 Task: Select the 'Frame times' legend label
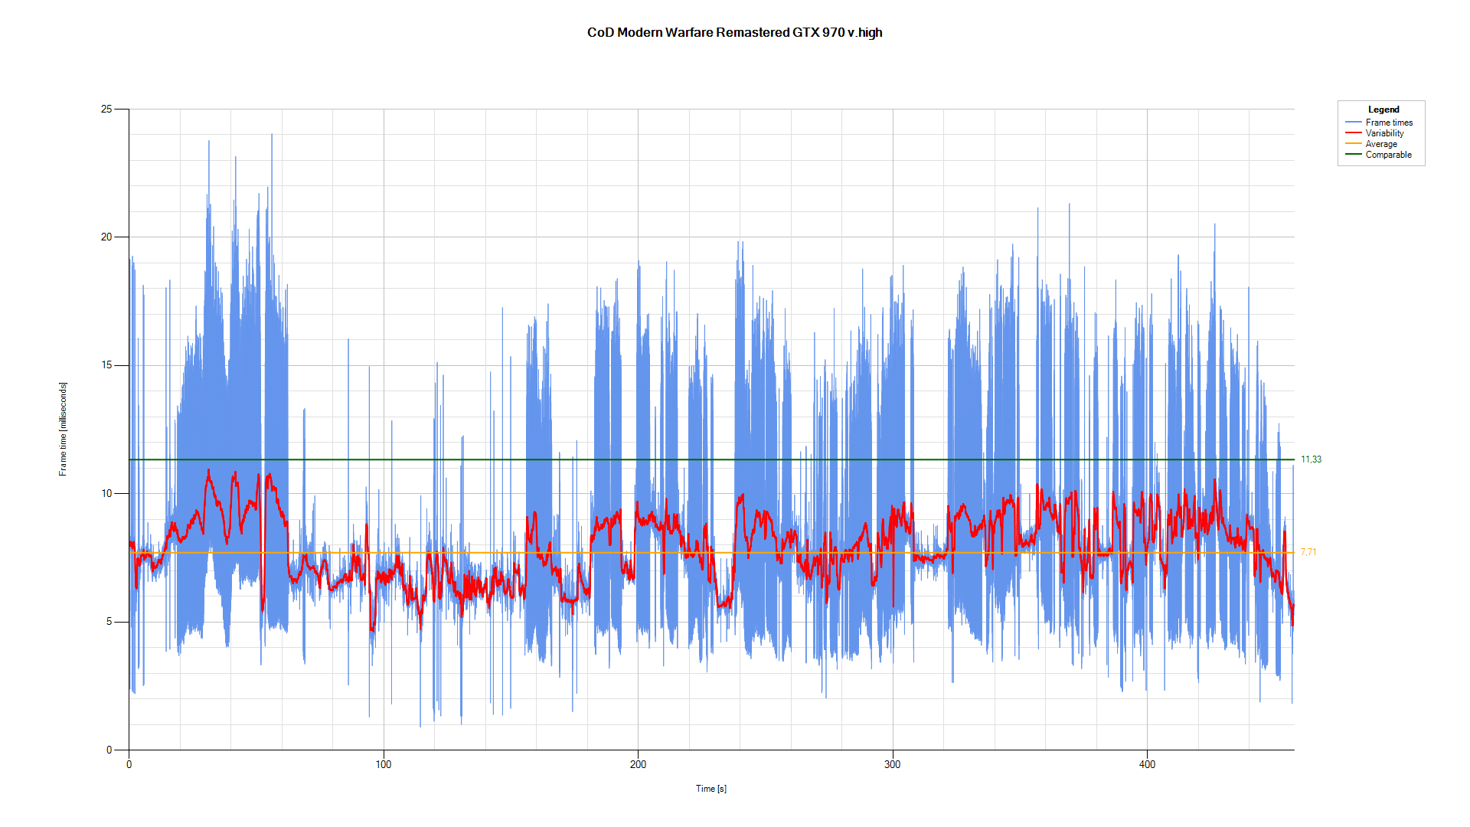[1389, 123]
